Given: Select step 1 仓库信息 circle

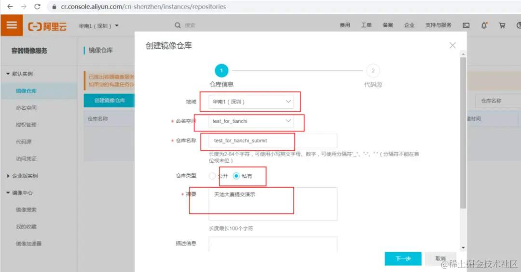Looking at the screenshot, I should click(x=221, y=71).
